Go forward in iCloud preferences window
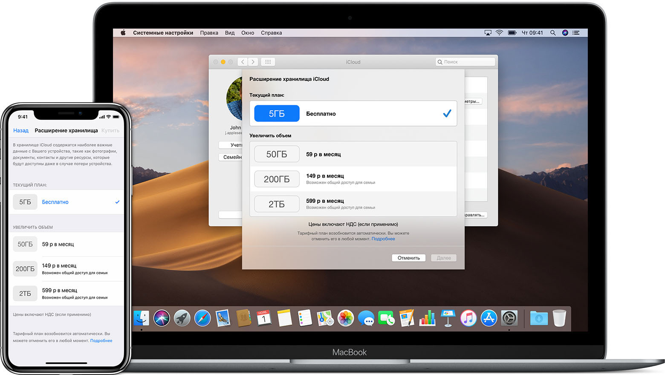 tap(253, 62)
